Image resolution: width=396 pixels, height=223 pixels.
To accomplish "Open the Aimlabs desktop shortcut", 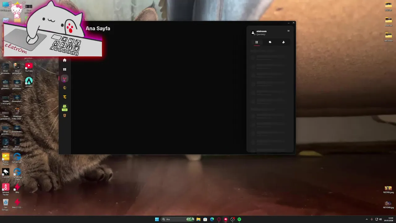I will [29, 82].
